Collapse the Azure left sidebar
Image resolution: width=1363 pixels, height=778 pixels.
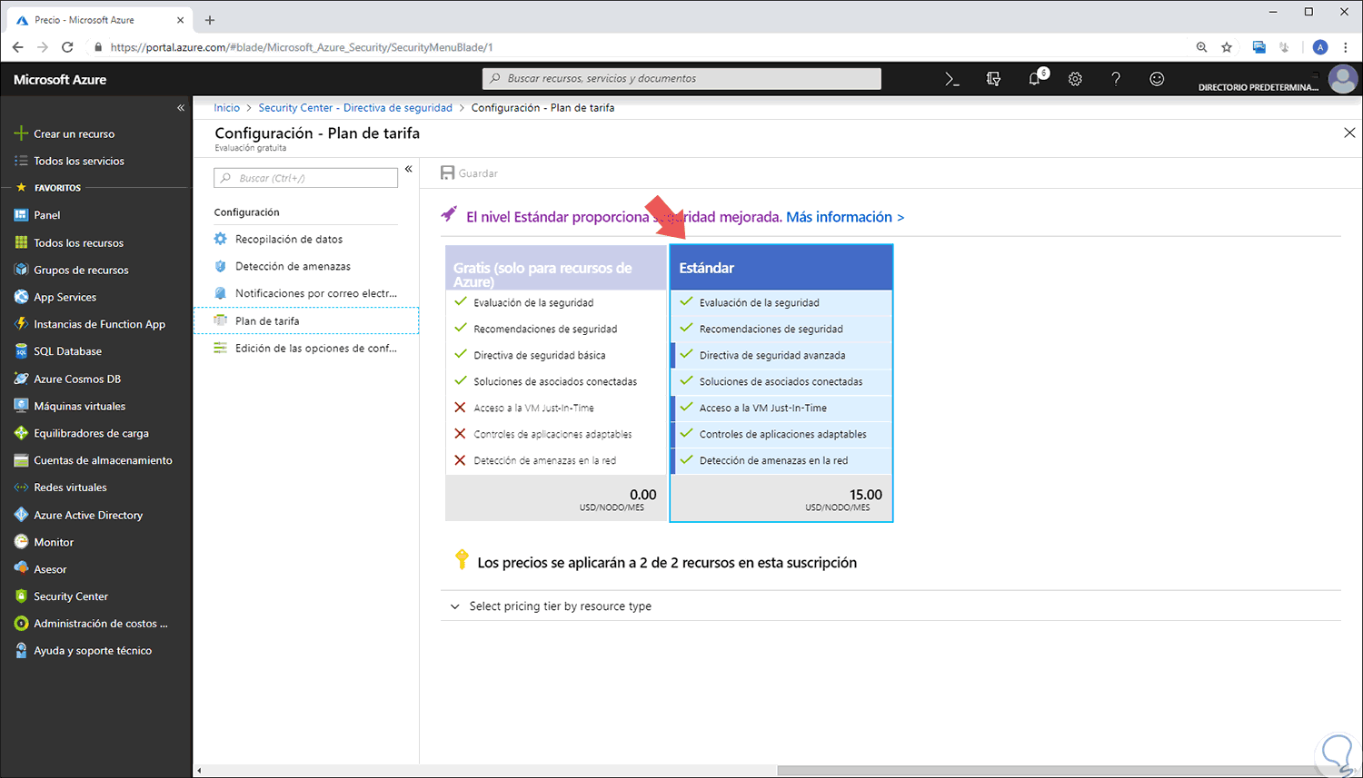181,107
